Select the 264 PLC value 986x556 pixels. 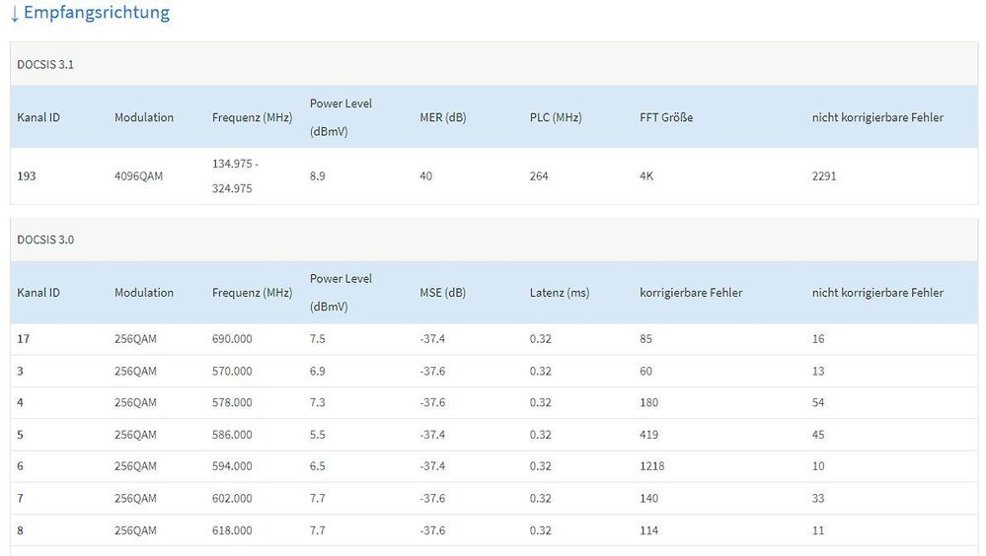539,176
